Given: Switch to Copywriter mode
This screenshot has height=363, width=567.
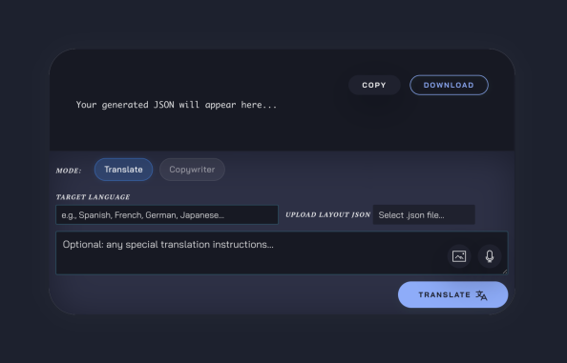Looking at the screenshot, I should (192, 170).
